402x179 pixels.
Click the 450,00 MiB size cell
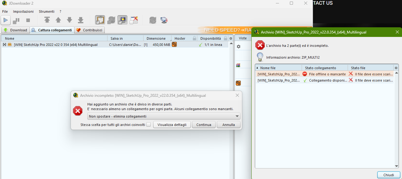click(x=161, y=45)
